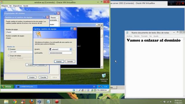The width and height of the screenshot is (185, 104).
Task: Open the Dispositivos menu in VirtualBox
Action: (x=17, y=6)
